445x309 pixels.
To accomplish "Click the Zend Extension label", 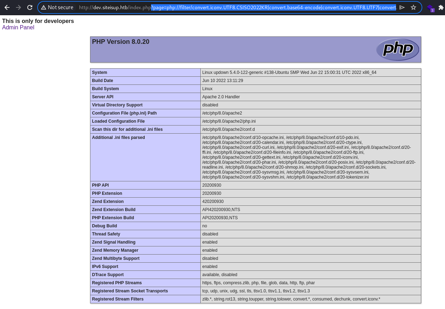I will point(108,202).
